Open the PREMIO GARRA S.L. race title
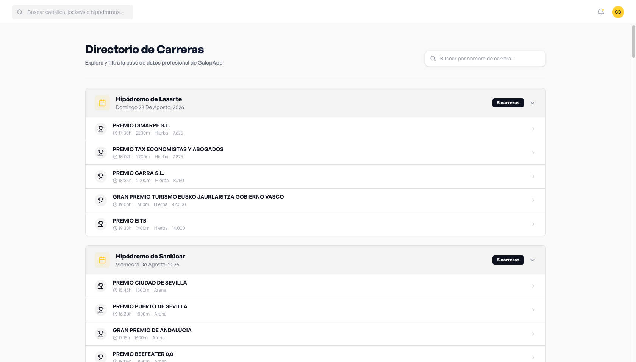This screenshot has width=636, height=362. point(139,173)
